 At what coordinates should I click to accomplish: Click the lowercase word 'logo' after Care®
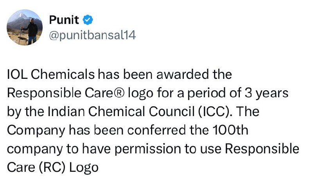coord(141,94)
